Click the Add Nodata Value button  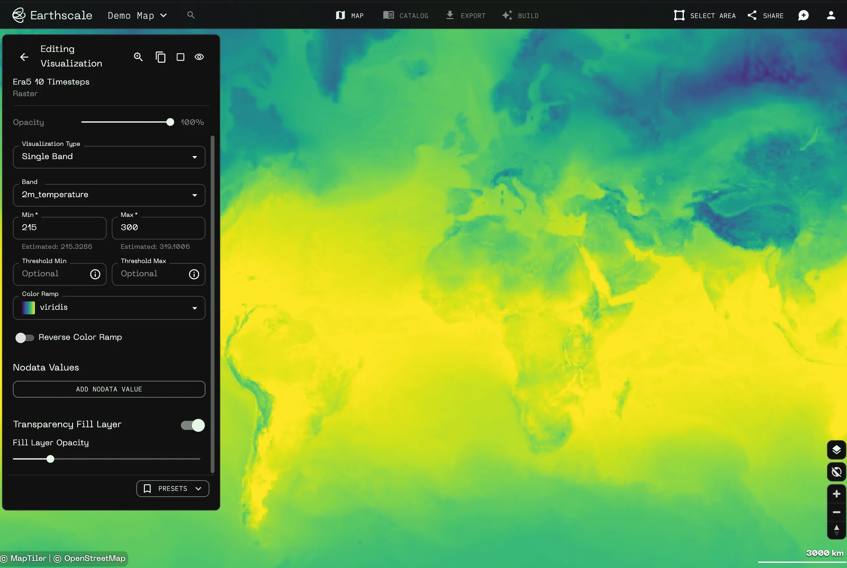pos(109,389)
